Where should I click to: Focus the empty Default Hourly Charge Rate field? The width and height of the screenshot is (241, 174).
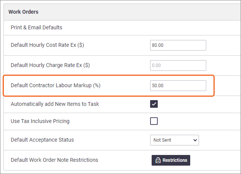(x=178, y=65)
